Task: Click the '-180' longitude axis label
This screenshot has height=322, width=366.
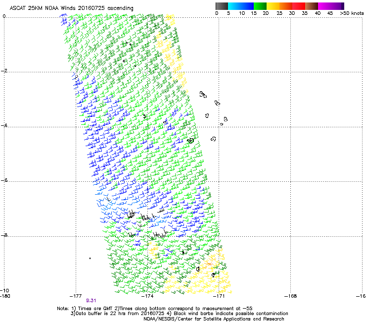Action: [x=5, y=296]
